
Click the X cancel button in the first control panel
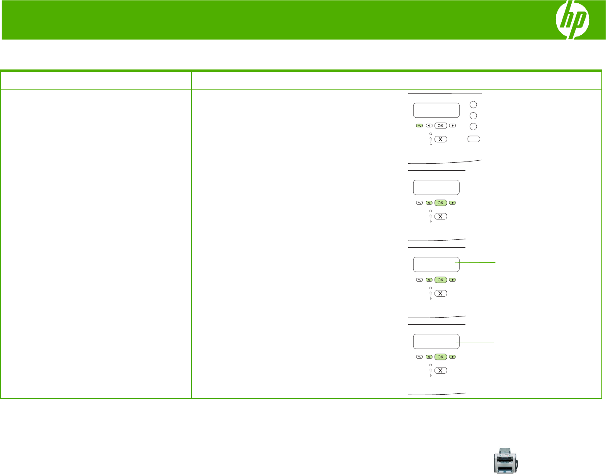(441, 139)
